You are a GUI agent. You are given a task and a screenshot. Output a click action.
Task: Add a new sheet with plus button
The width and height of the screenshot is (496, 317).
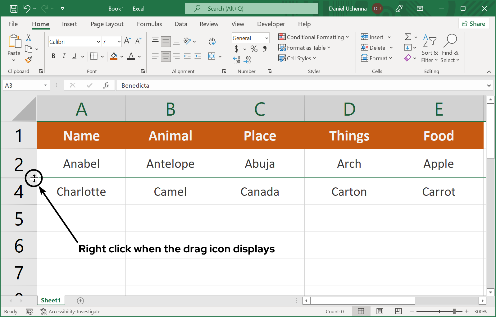click(80, 301)
